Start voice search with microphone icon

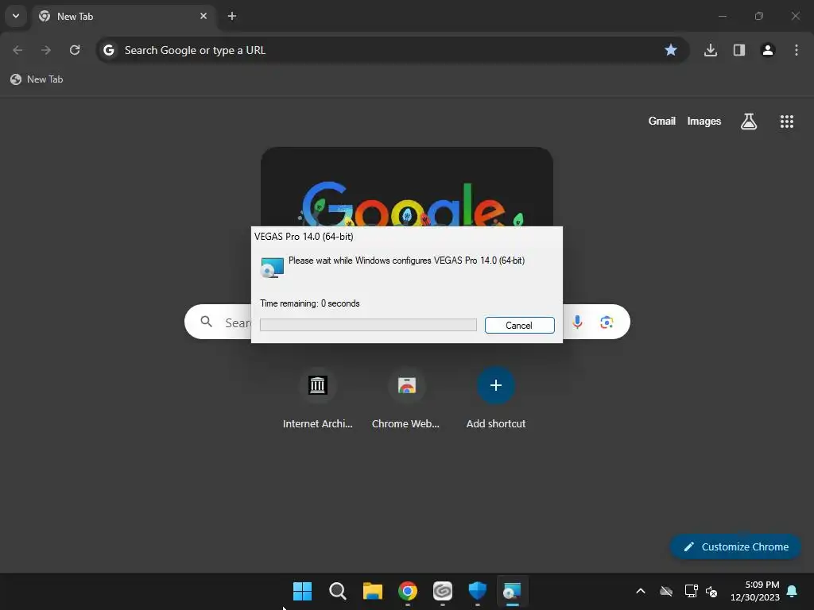[x=577, y=322]
